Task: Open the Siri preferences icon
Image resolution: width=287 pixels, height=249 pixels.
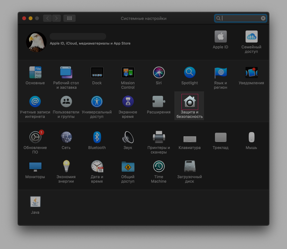Action: (x=159, y=72)
